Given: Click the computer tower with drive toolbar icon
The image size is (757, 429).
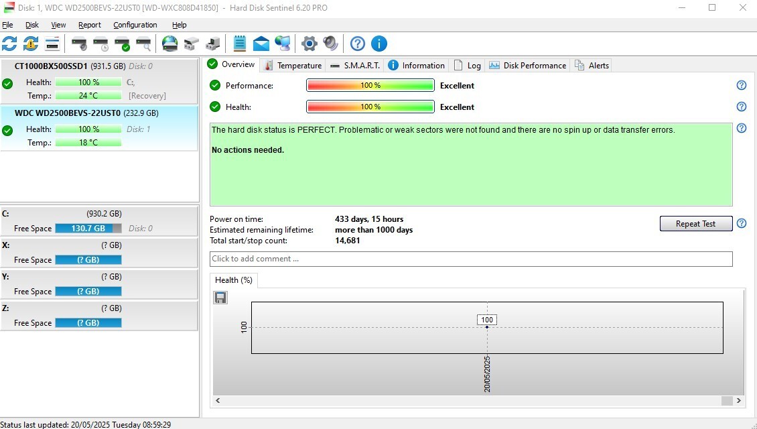Looking at the screenshot, I should (213, 44).
